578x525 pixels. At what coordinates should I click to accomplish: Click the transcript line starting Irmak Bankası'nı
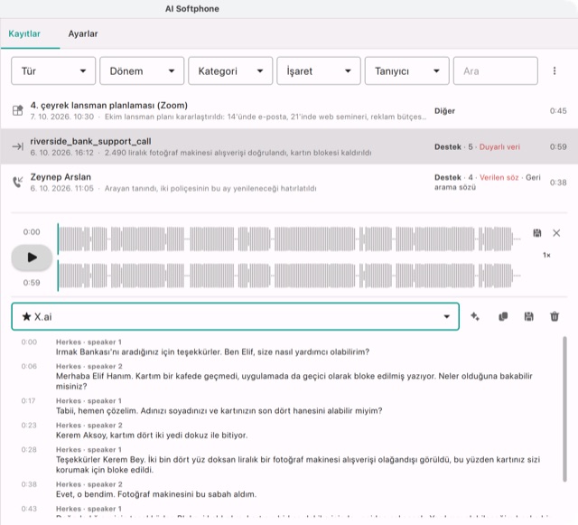pos(213,352)
